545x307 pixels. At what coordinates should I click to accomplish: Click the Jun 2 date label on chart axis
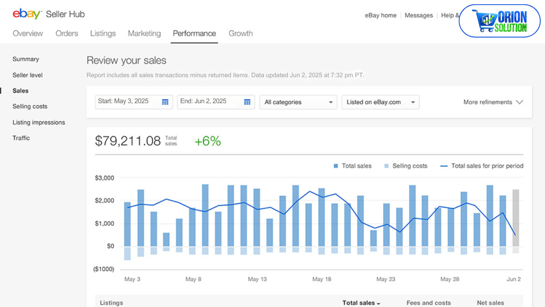click(x=513, y=279)
